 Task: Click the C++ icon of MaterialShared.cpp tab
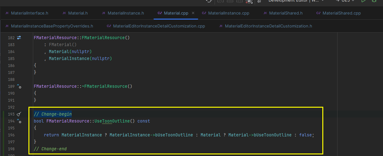pos(319,13)
